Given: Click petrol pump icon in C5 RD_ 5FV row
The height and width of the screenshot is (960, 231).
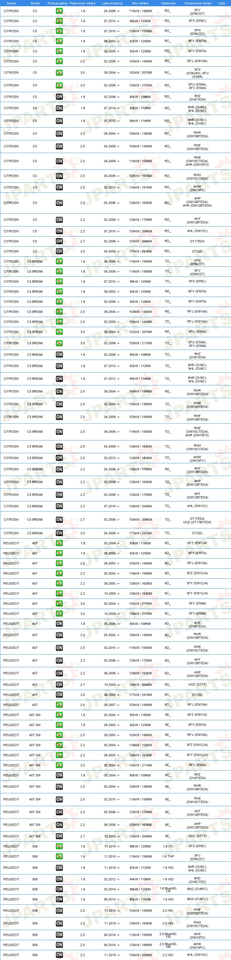Looking at the screenshot, I should [59, 11].
